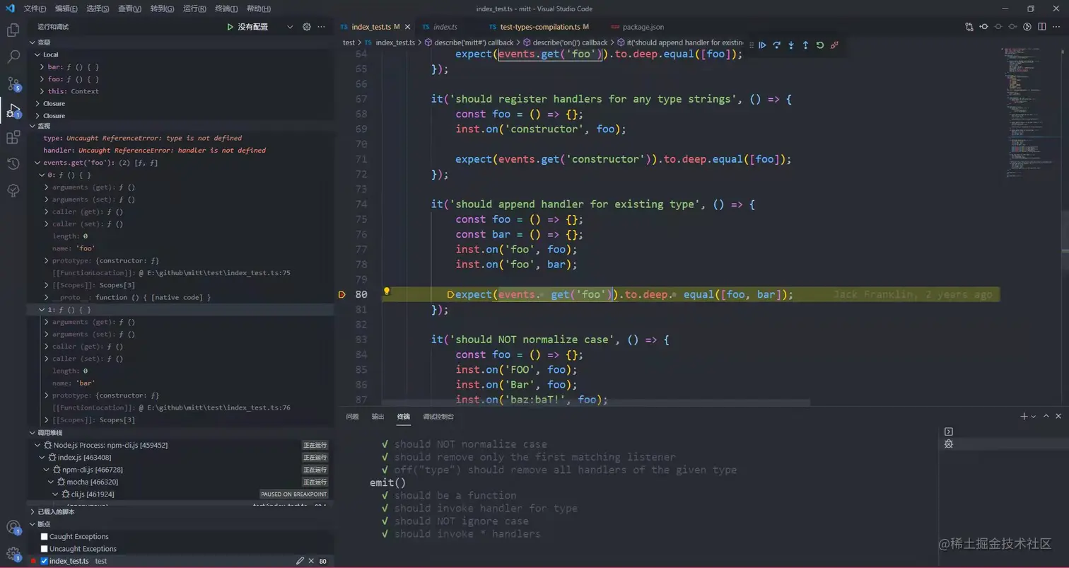Screen dimensions: 1069x568
Task: Close the bottom terminal panel
Action: (x=1058, y=417)
